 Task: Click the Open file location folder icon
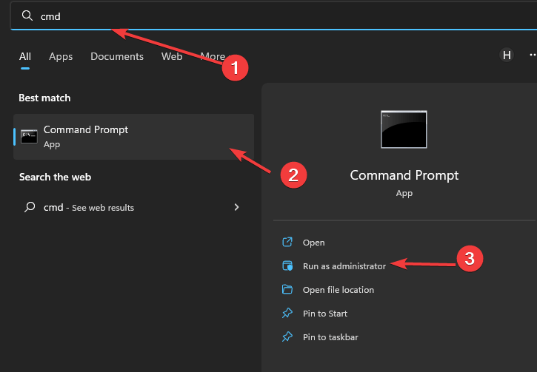click(287, 290)
